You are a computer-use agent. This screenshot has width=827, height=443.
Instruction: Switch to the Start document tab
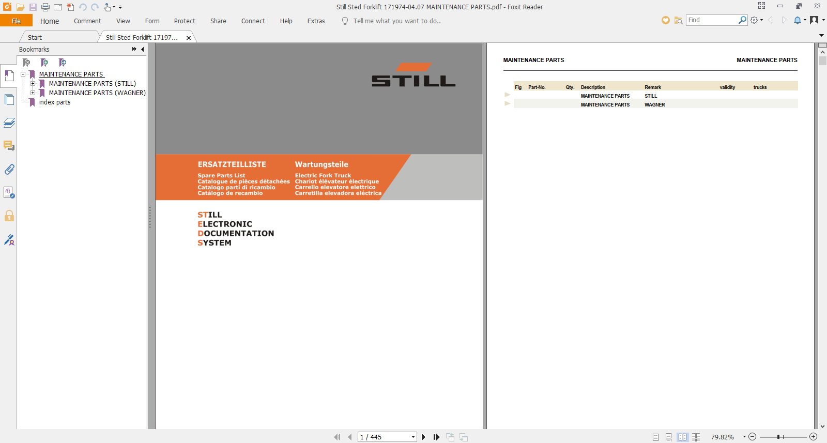35,37
